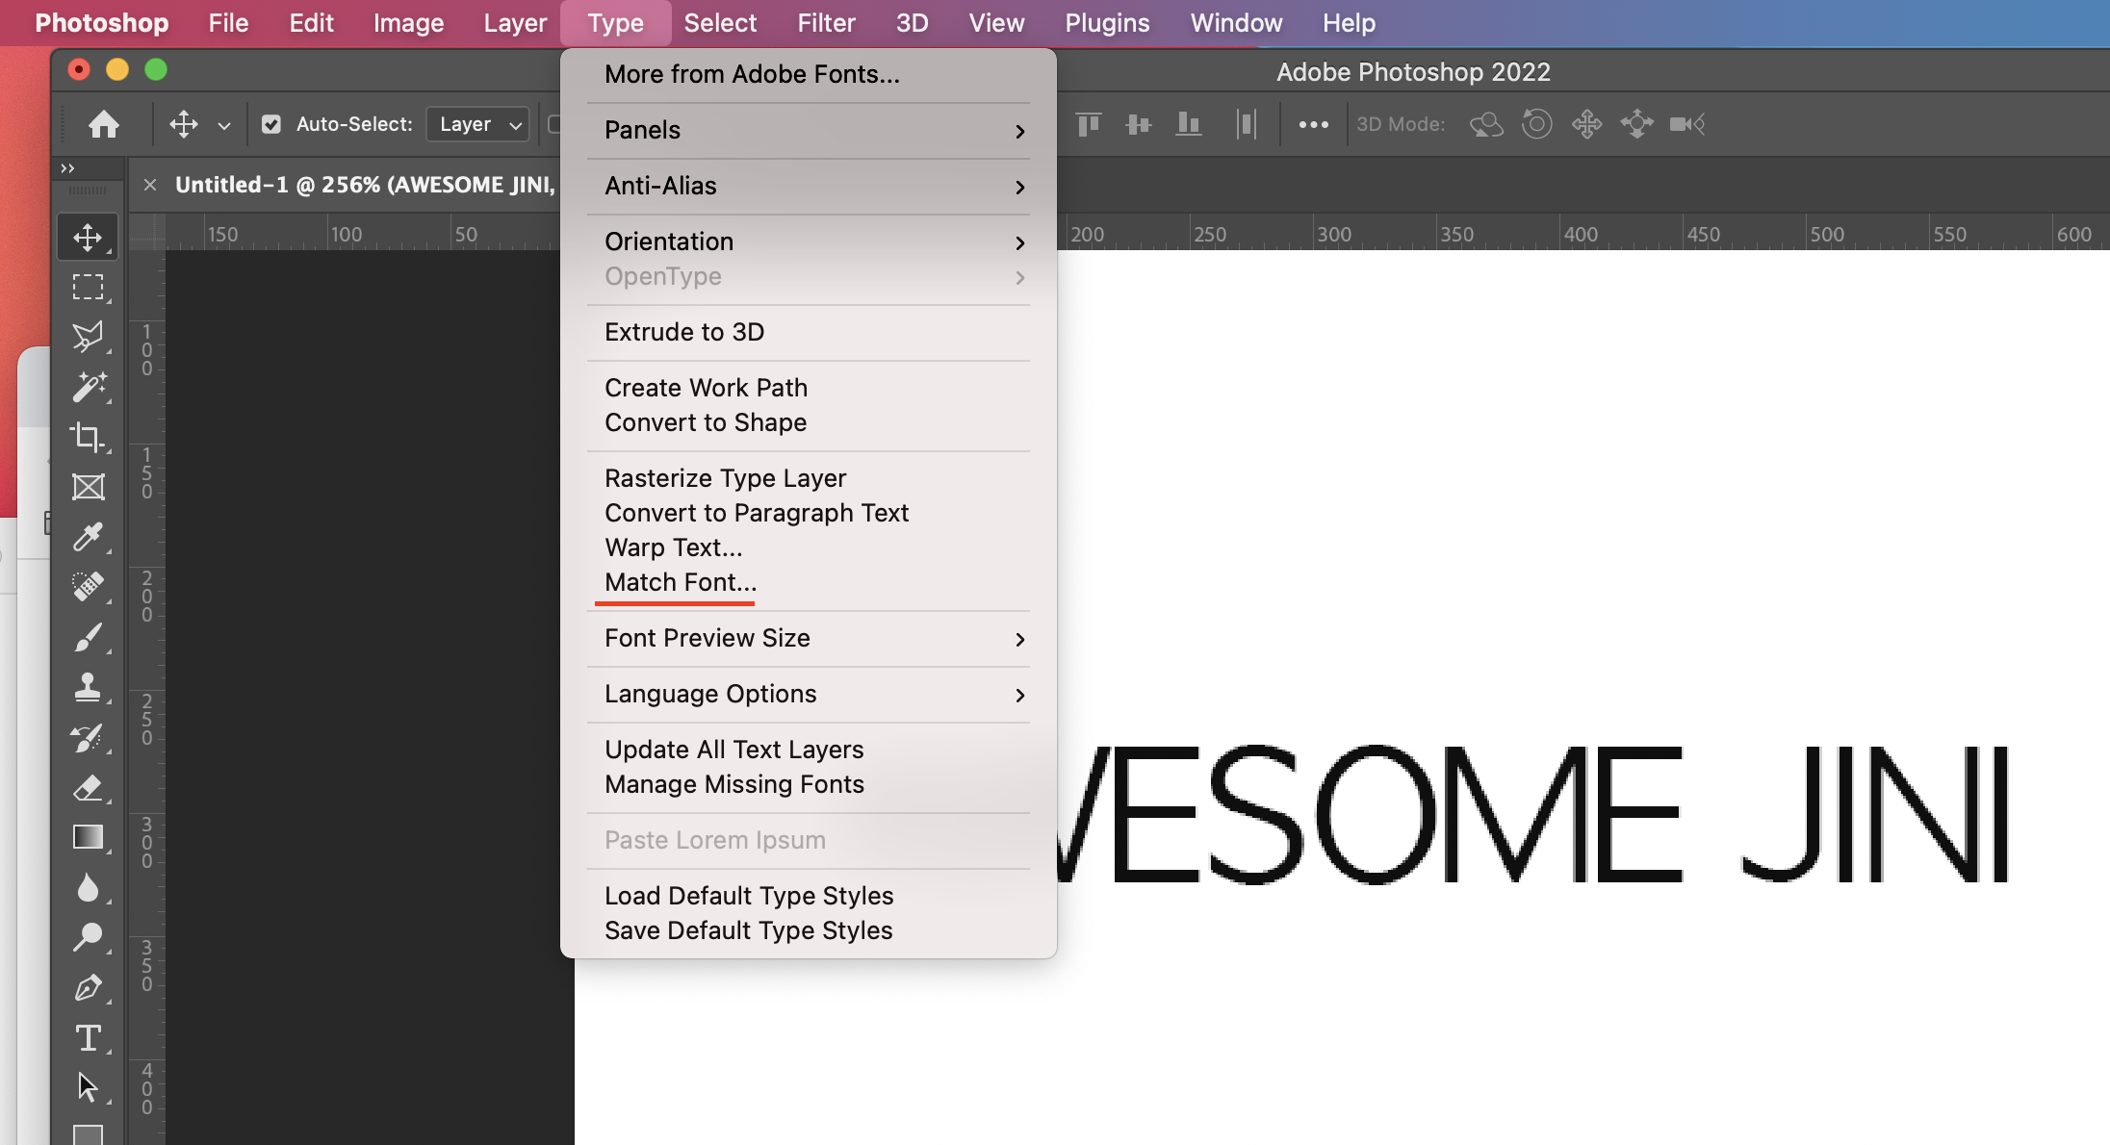The height and width of the screenshot is (1145, 2110).
Task: Open the Layer menu
Action: tap(515, 23)
